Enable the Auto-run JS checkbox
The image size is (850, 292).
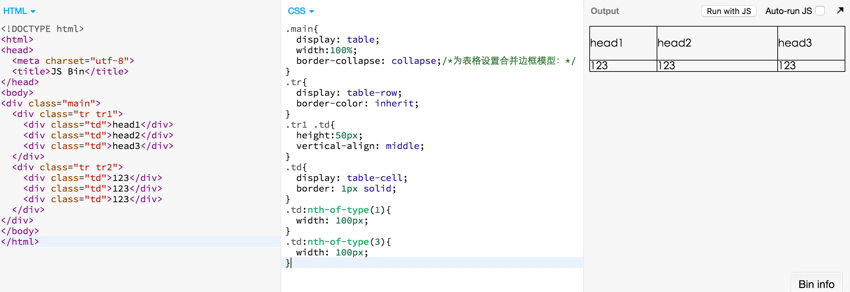point(820,11)
